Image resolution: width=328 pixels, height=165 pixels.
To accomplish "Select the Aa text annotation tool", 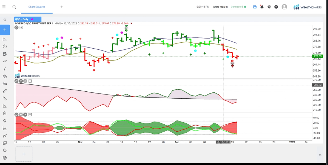I will coord(5,84).
